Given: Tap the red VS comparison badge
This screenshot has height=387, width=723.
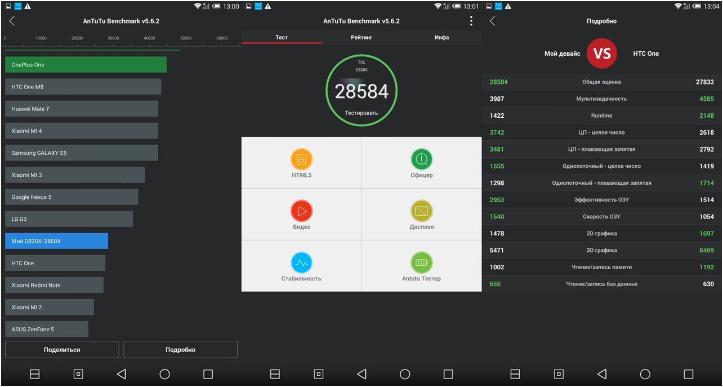Looking at the screenshot, I should 602,54.
